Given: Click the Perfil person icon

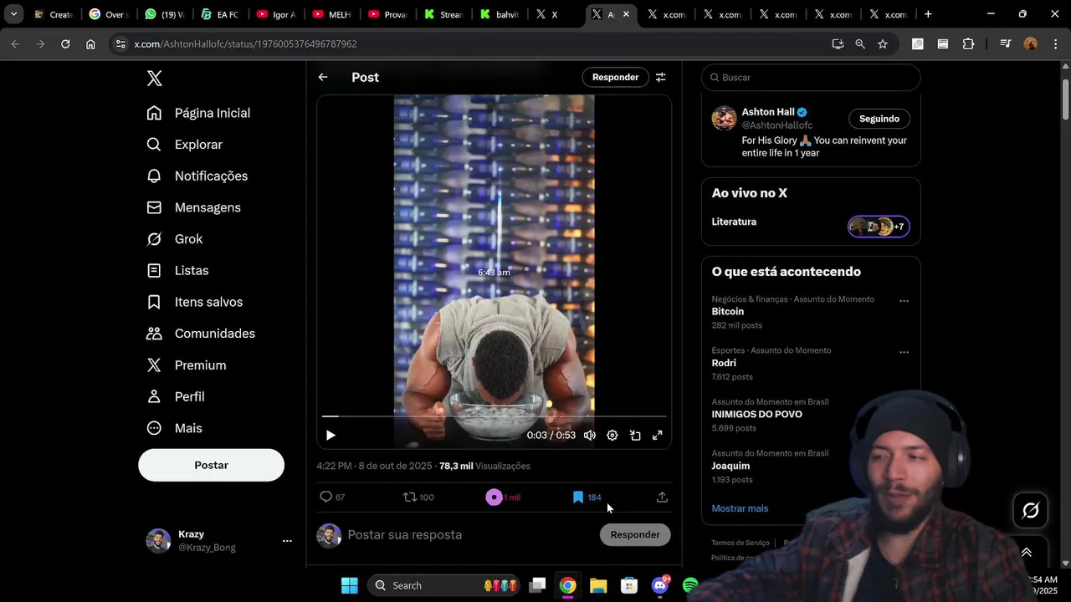Looking at the screenshot, I should (154, 396).
